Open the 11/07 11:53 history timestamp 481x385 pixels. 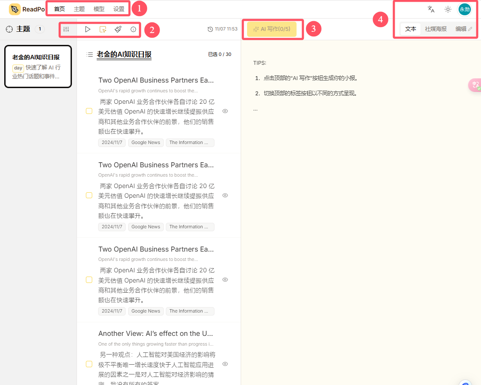coord(223,29)
